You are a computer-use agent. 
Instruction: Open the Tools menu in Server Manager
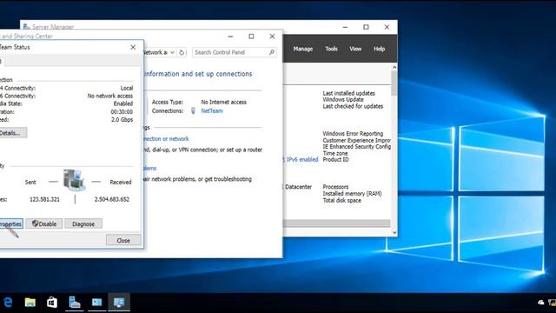(331, 49)
